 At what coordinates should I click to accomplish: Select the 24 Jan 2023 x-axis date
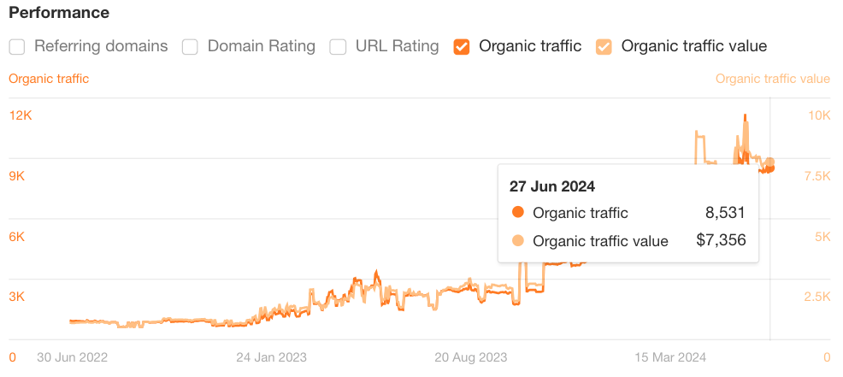(271, 356)
